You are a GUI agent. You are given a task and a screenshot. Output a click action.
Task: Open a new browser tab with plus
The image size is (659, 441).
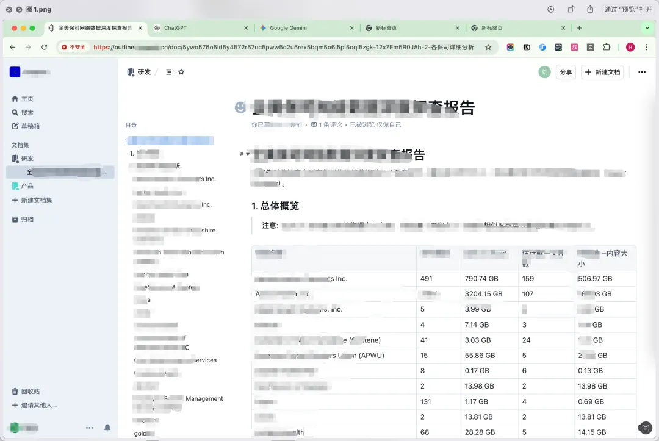click(579, 28)
